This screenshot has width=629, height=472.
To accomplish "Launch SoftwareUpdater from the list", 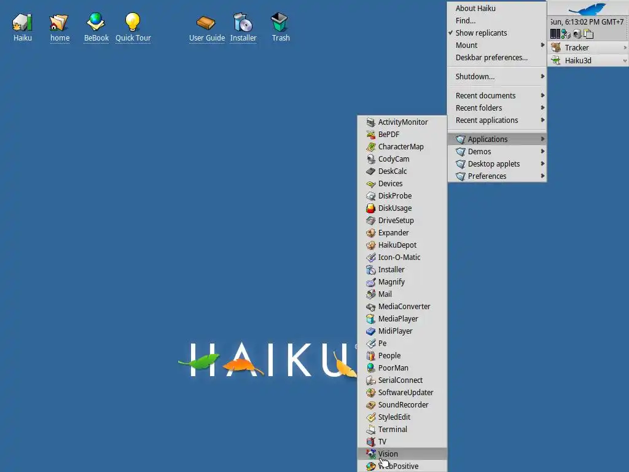I will [x=402, y=393].
